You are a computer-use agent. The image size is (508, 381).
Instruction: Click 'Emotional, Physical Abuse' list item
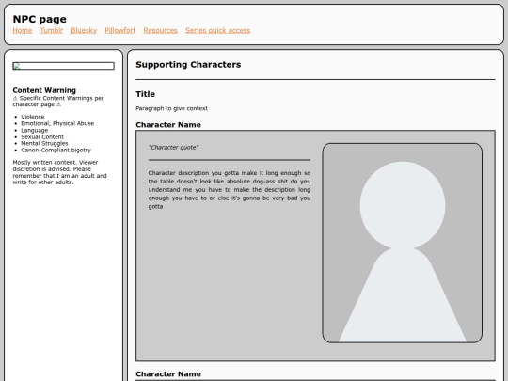point(57,123)
